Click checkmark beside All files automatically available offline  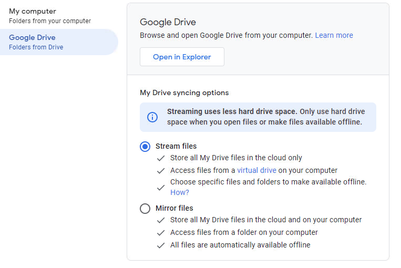(x=161, y=245)
